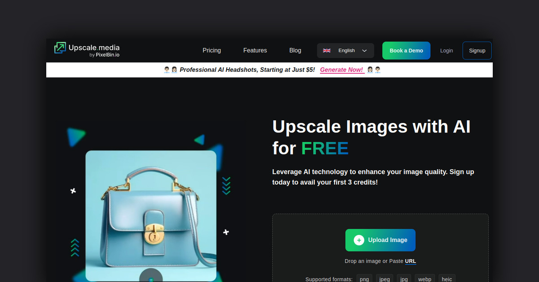Click the URL link to paste an image

click(410, 261)
